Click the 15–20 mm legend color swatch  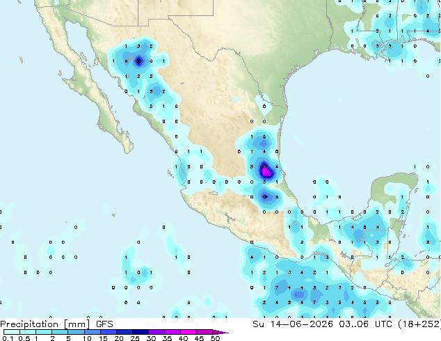coord(108,332)
